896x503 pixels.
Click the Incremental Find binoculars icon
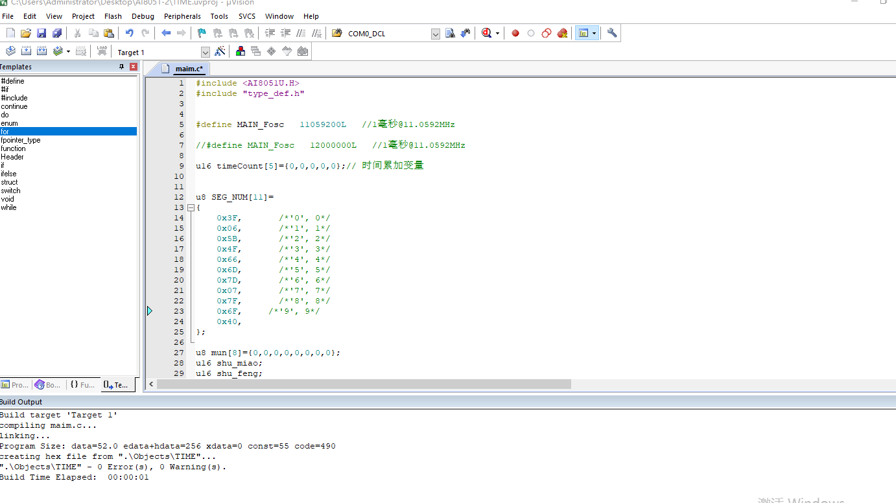(466, 33)
